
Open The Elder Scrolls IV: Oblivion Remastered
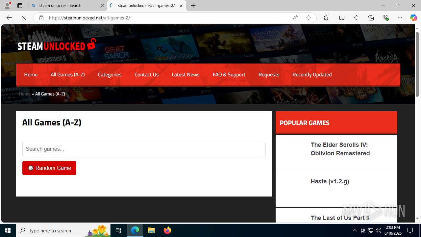pyautogui.click(x=340, y=149)
